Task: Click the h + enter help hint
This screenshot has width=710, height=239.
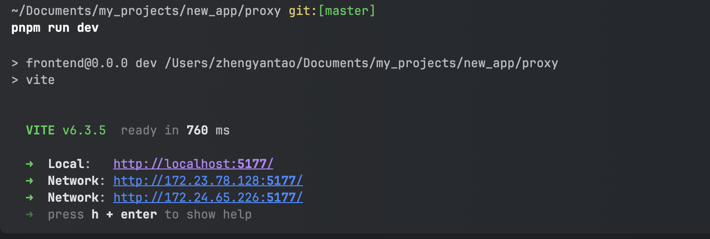Action: click(x=124, y=214)
